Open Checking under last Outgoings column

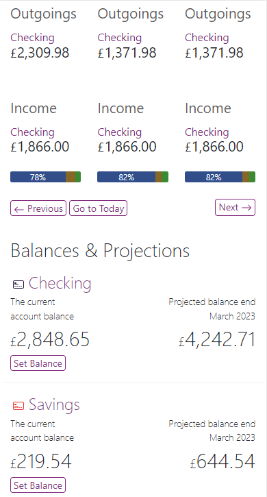coord(207,38)
